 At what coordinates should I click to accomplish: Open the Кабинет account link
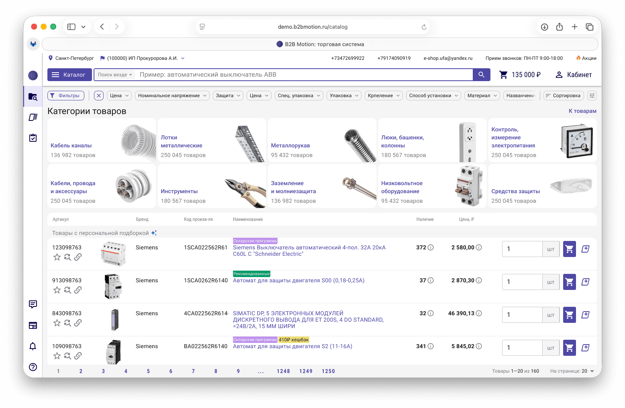click(574, 75)
